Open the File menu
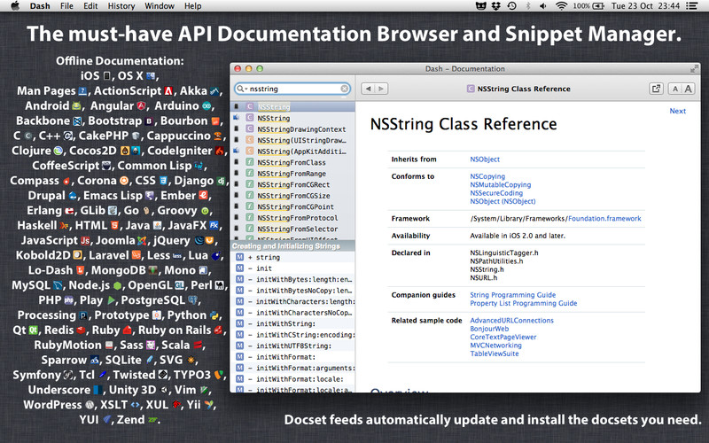Viewport: 709px width, 443px height. pos(66,6)
